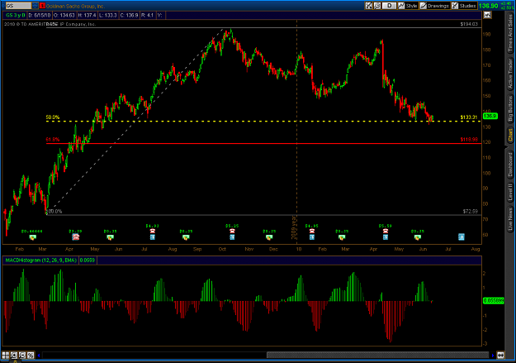Click the $72.59 bottom price label
This screenshot has width=516, height=363.
coord(470,212)
